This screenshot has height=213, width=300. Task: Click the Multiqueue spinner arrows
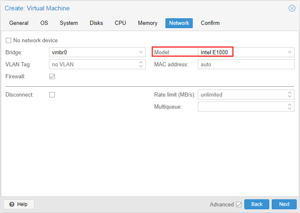tap(290, 106)
